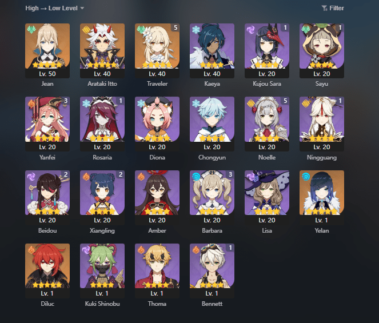The height and width of the screenshot is (323, 379).
Task: Click the Ningguang name label
Action: point(322,157)
